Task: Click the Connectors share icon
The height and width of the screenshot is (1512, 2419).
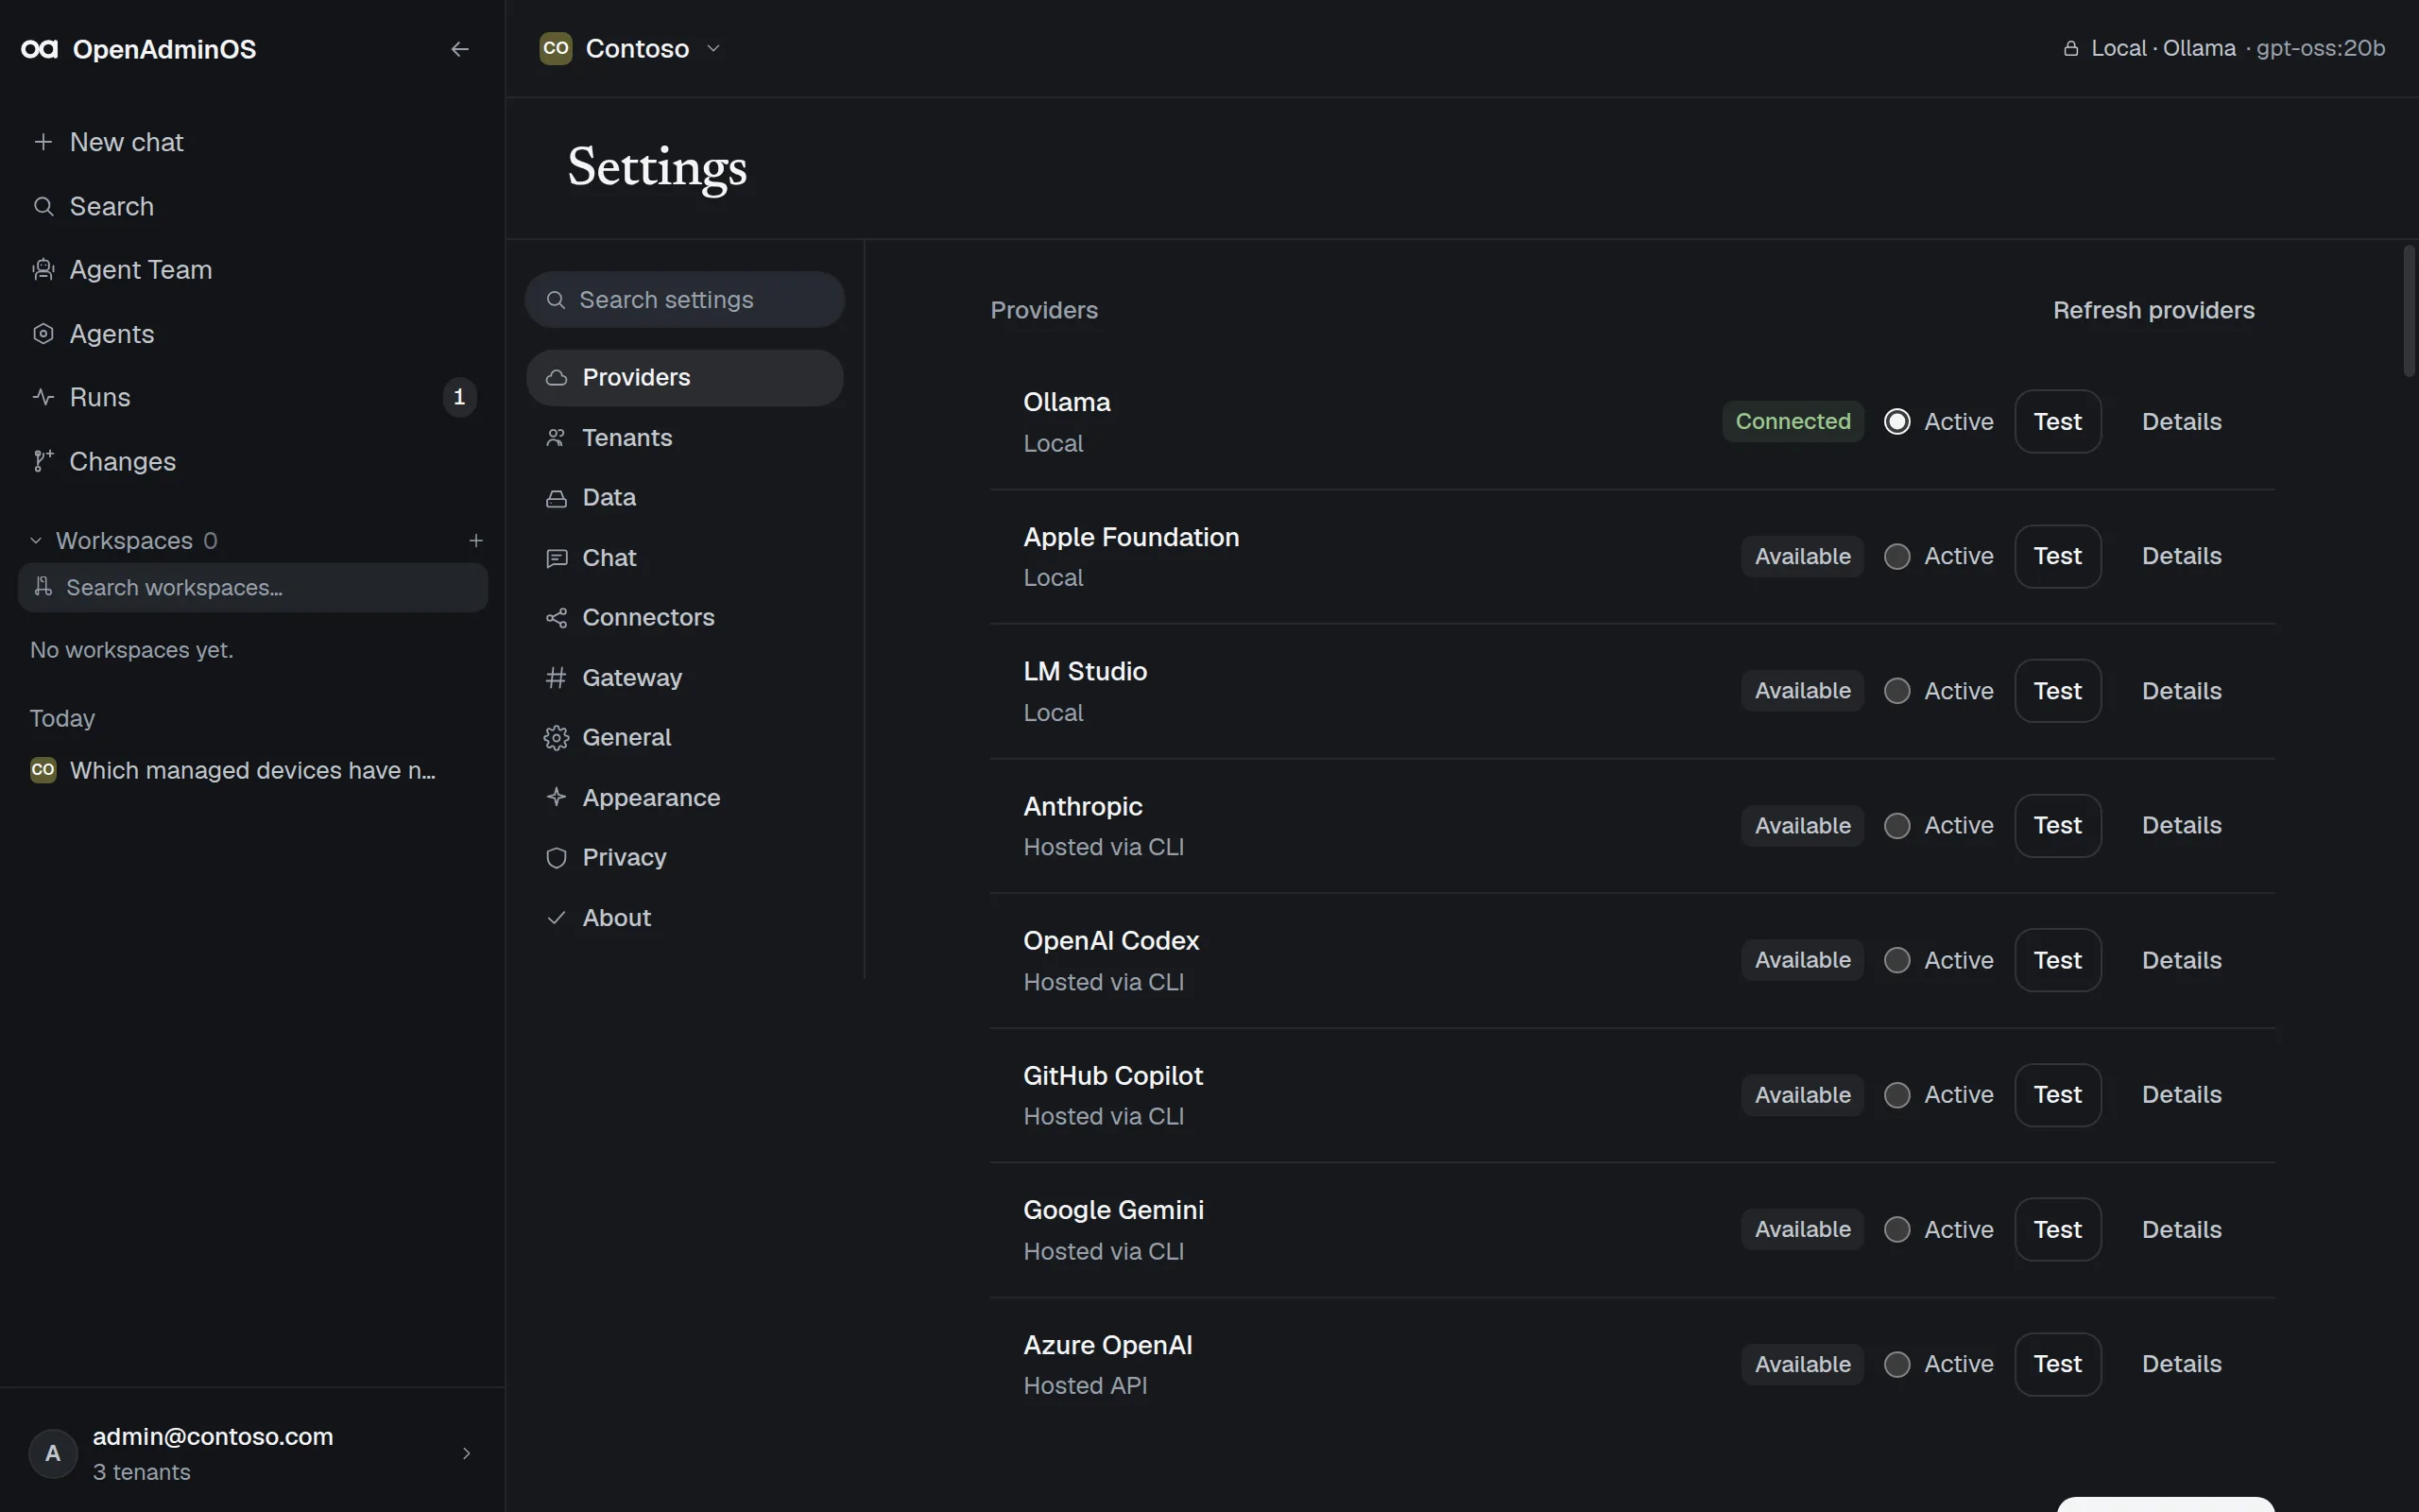Action: tap(557, 618)
